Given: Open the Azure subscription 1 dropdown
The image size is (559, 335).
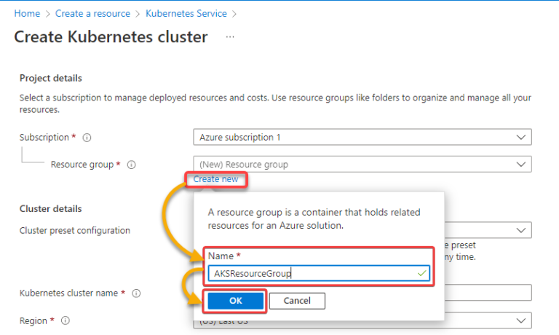Looking at the screenshot, I should click(x=362, y=138).
